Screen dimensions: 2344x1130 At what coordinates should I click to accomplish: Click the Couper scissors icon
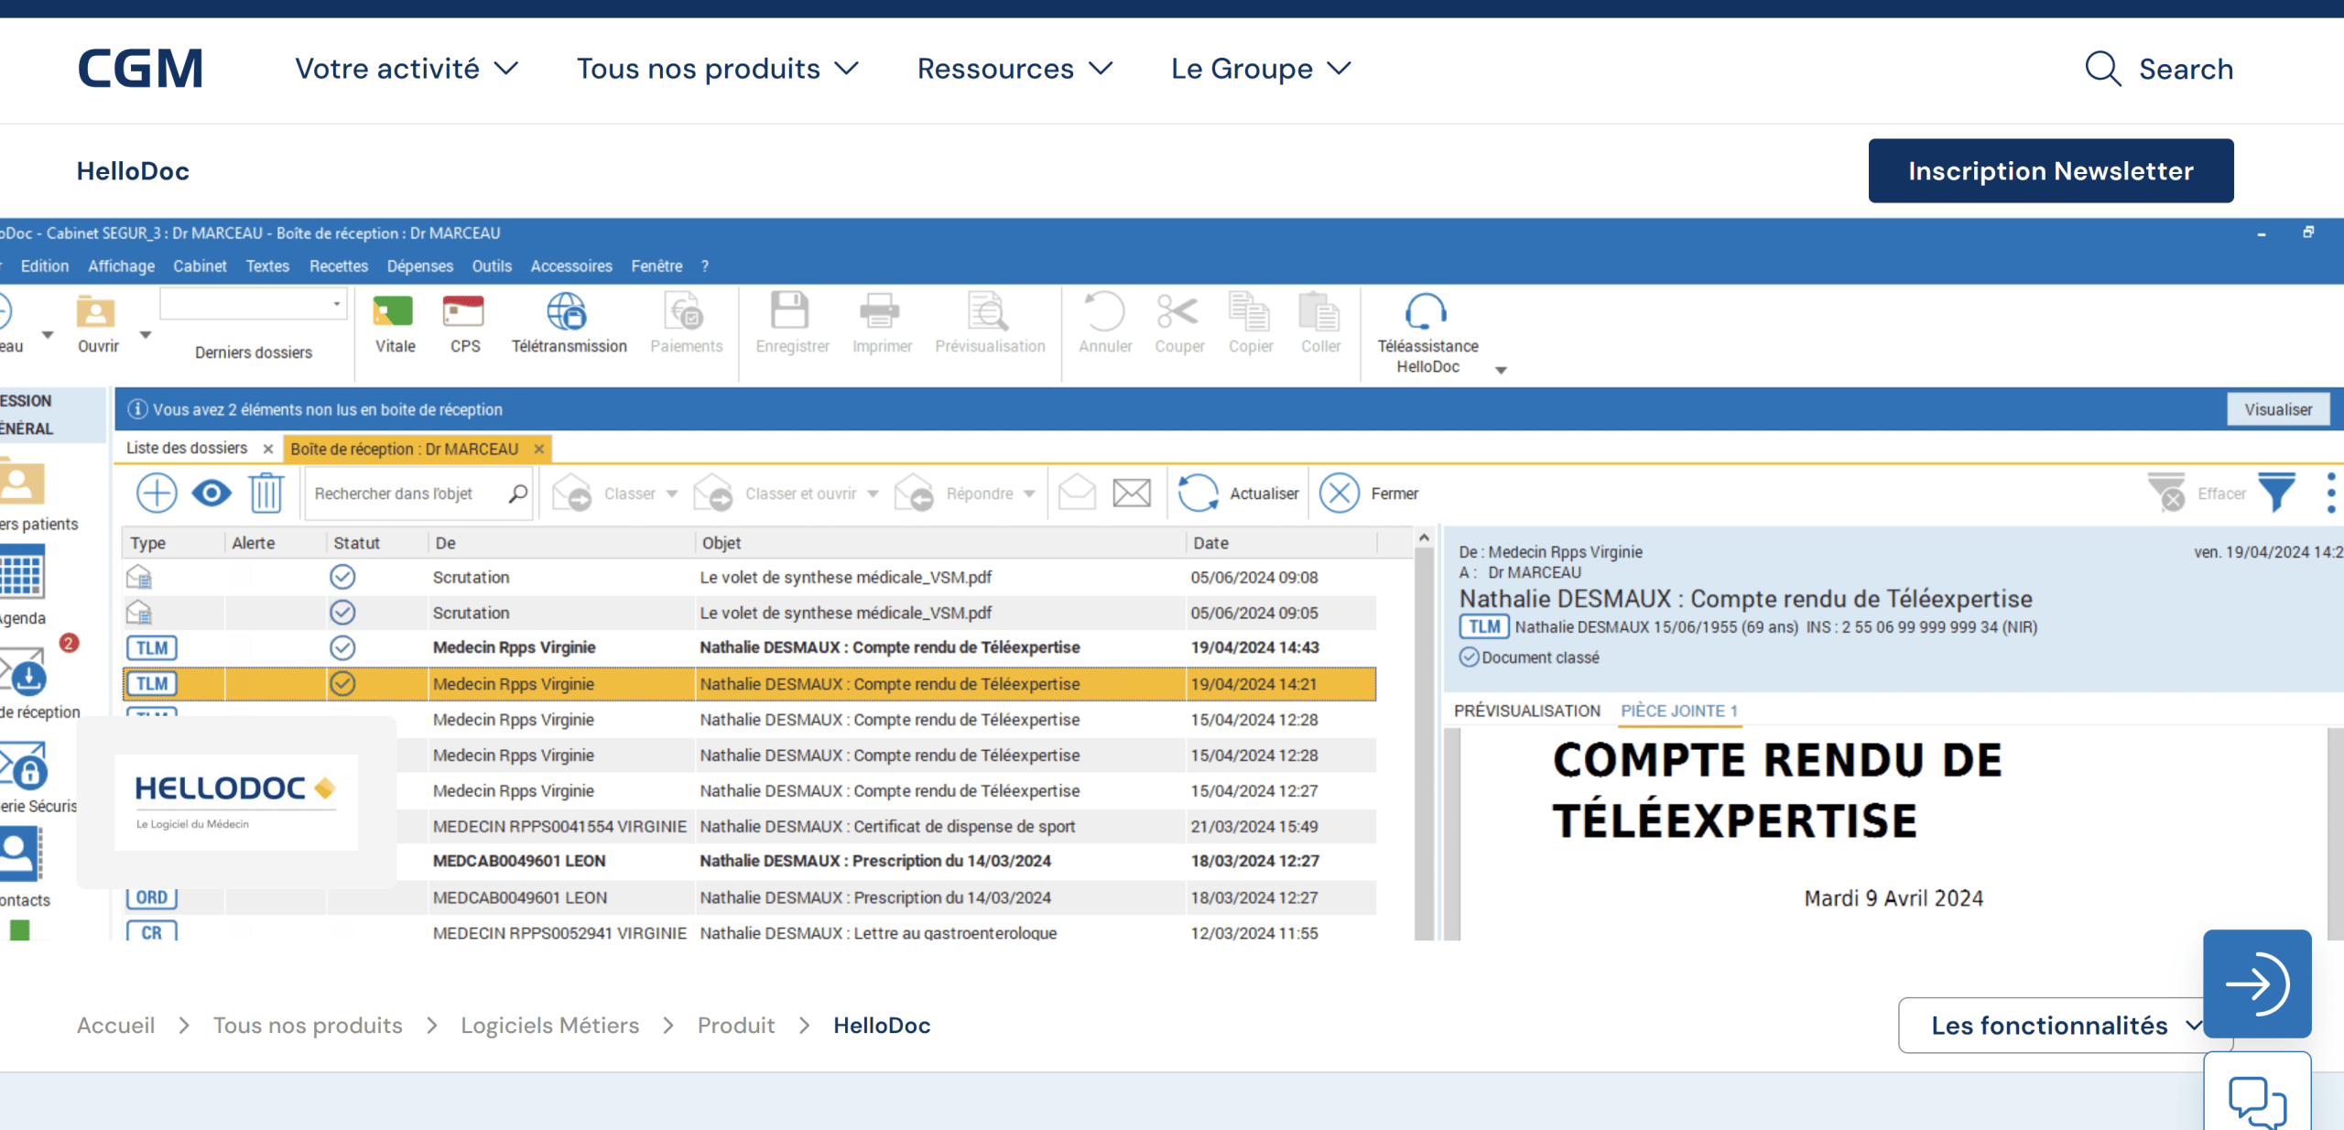click(1177, 311)
